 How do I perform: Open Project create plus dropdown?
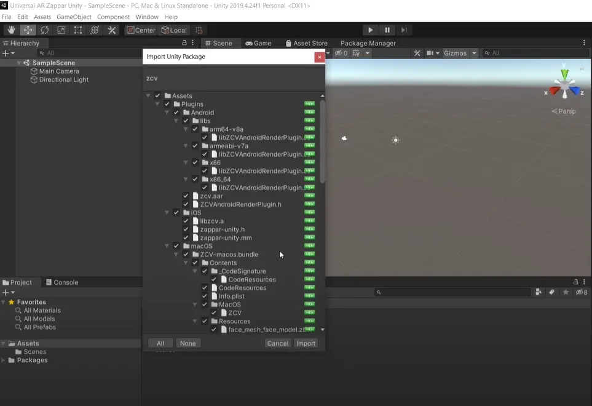tap(9, 292)
